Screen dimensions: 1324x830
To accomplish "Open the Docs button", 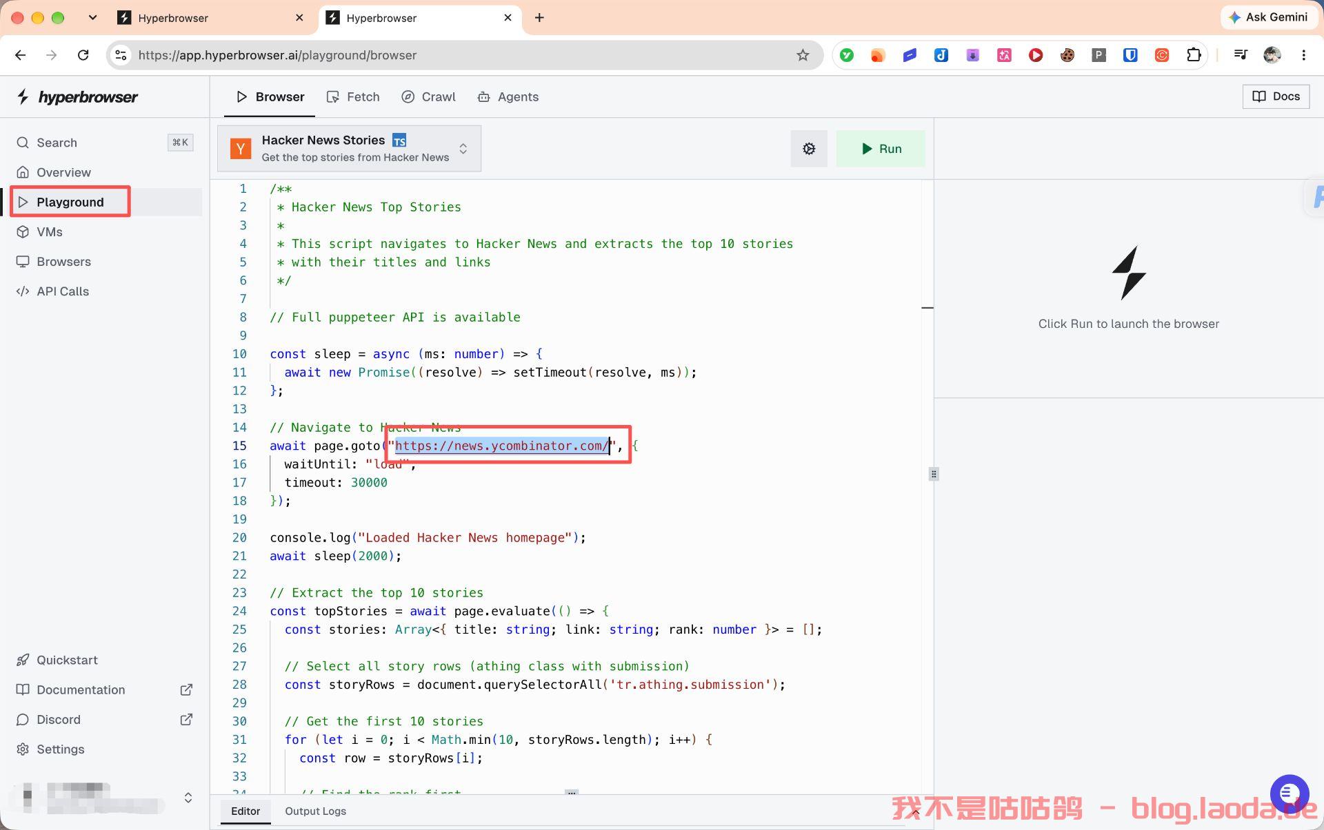I will tap(1276, 96).
